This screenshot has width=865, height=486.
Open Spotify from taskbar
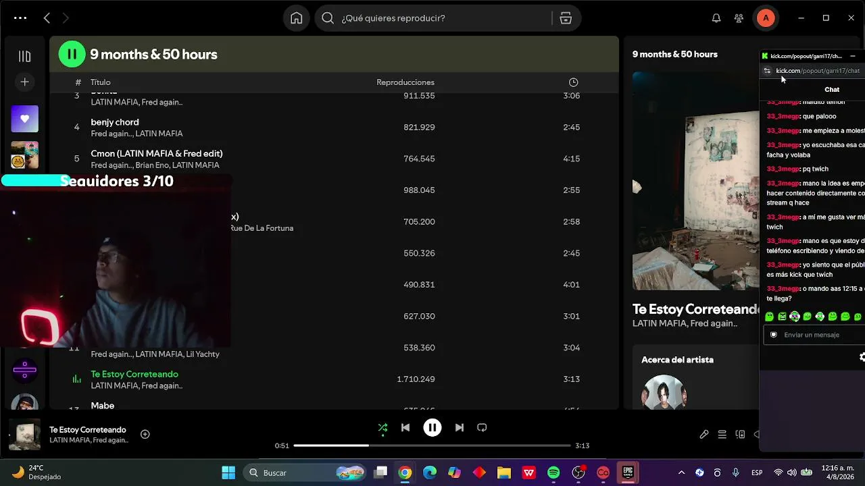(553, 473)
